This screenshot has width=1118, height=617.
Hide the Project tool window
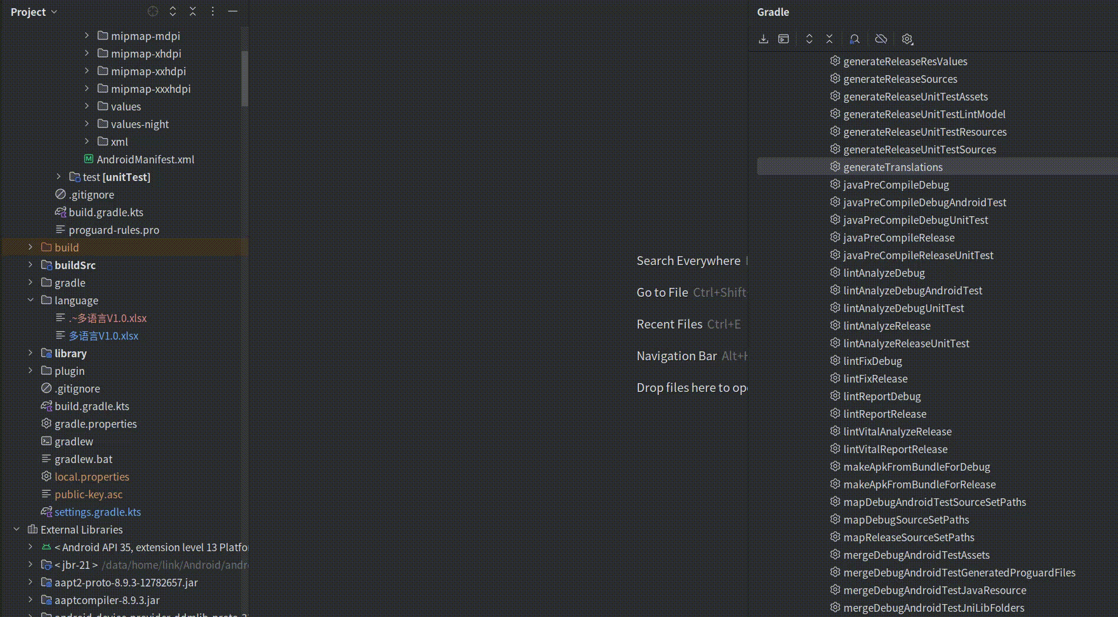pyautogui.click(x=233, y=11)
